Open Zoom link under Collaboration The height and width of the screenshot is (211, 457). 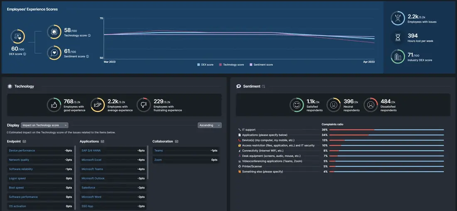click(158, 160)
